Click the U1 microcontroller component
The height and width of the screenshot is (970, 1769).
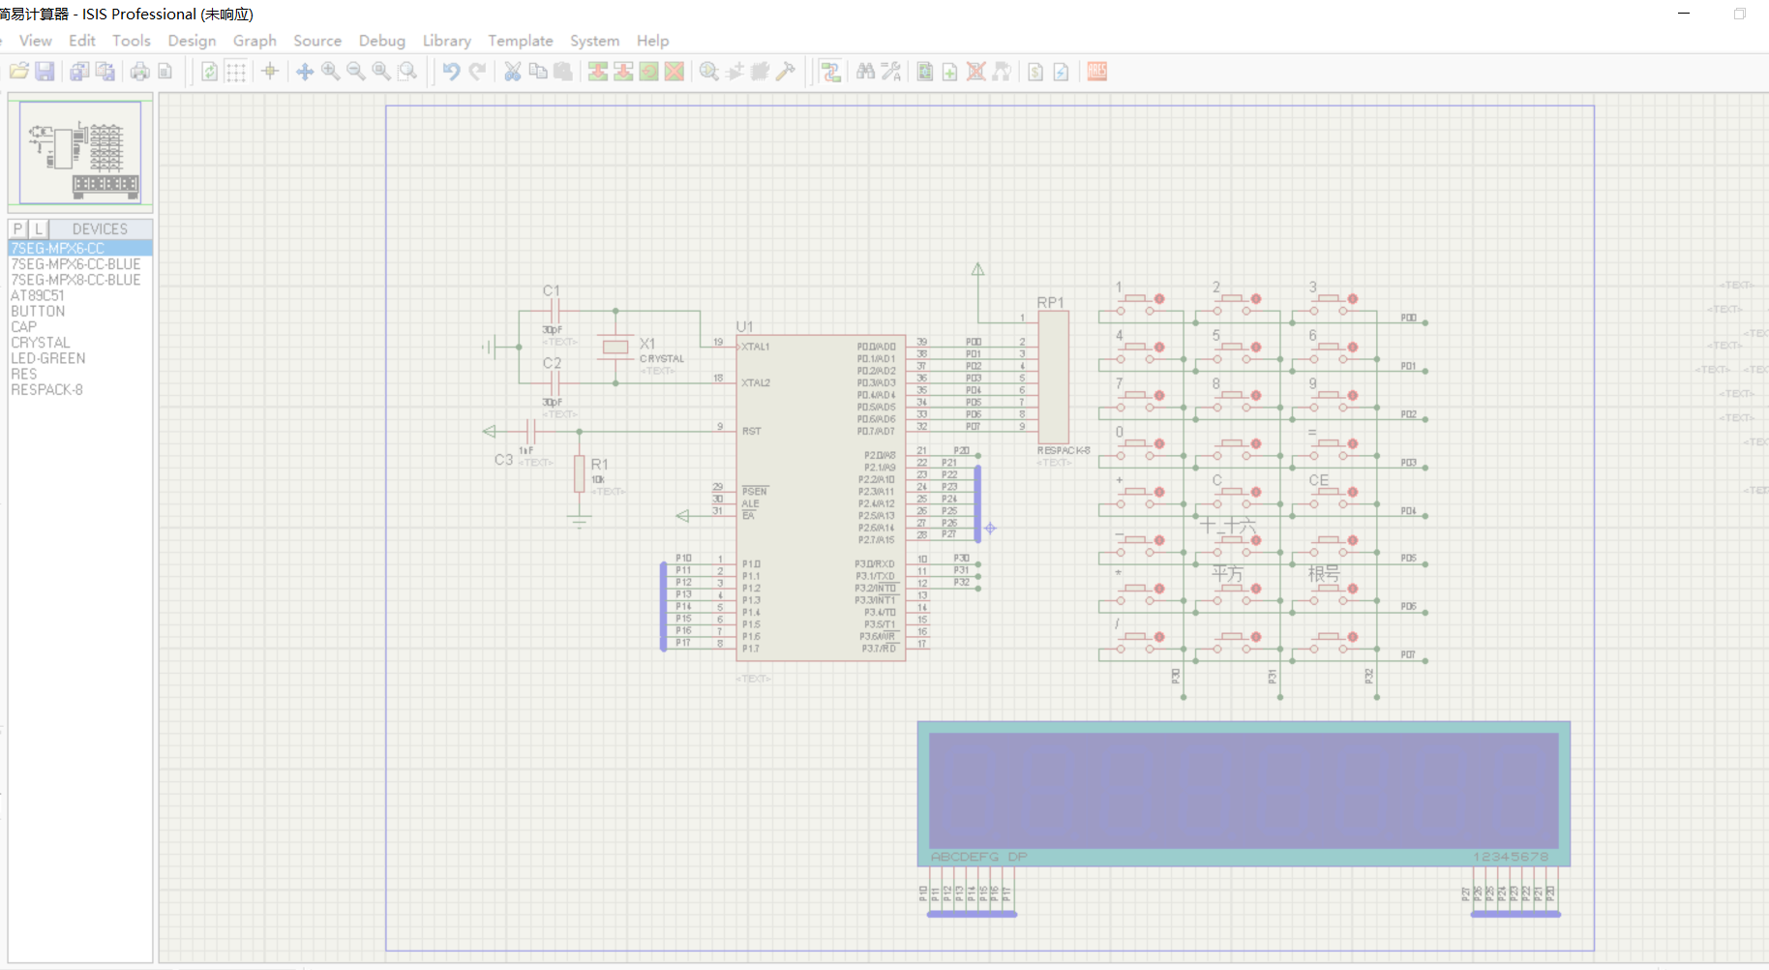821,498
